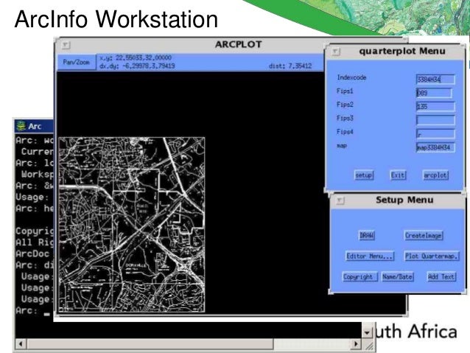The image size is (470, 353).
Task: Click the Arc window right scroll arrow
Action: [356, 343]
